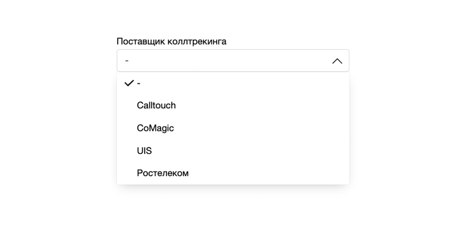
Task: Collapse the Поставщик коллтрекинга dropdown
Action: (x=337, y=61)
